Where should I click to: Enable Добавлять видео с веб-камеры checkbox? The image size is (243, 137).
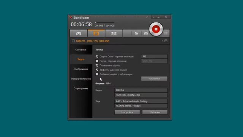tap(97, 74)
